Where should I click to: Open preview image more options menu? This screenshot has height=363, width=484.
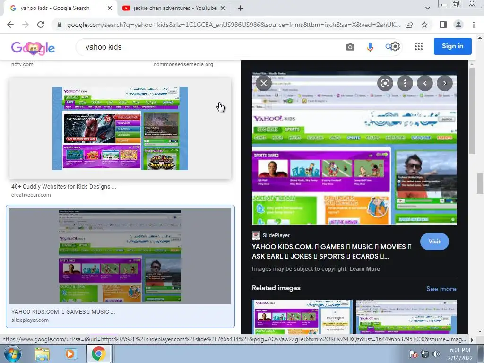coord(405,83)
